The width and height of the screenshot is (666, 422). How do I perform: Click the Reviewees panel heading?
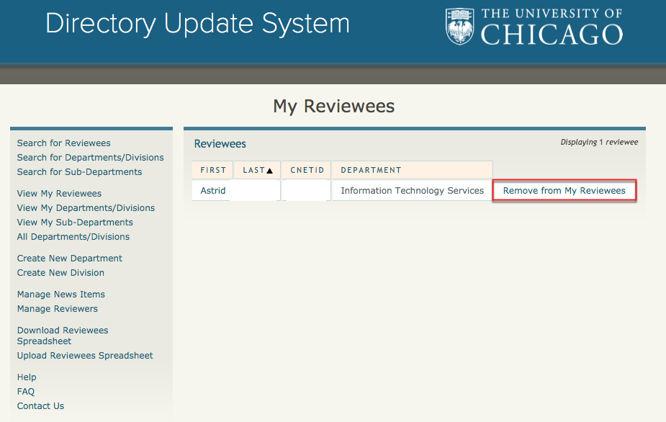point(220,144)
